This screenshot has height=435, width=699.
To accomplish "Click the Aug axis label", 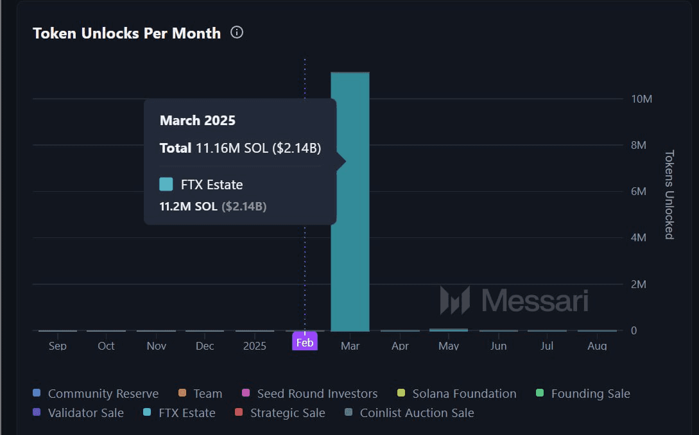I will 598,346.
